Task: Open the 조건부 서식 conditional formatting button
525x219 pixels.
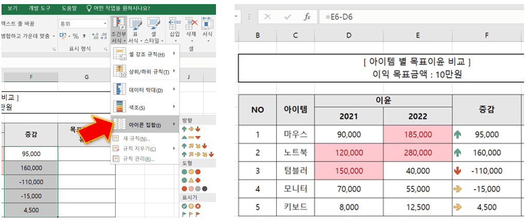Action: 118,30
